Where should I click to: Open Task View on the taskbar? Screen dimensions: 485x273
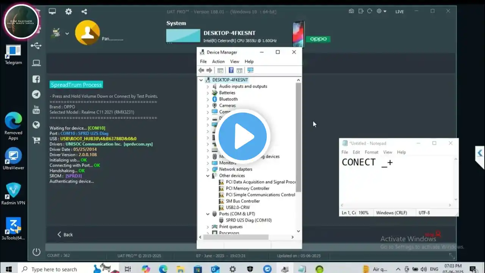click(128, 269)
